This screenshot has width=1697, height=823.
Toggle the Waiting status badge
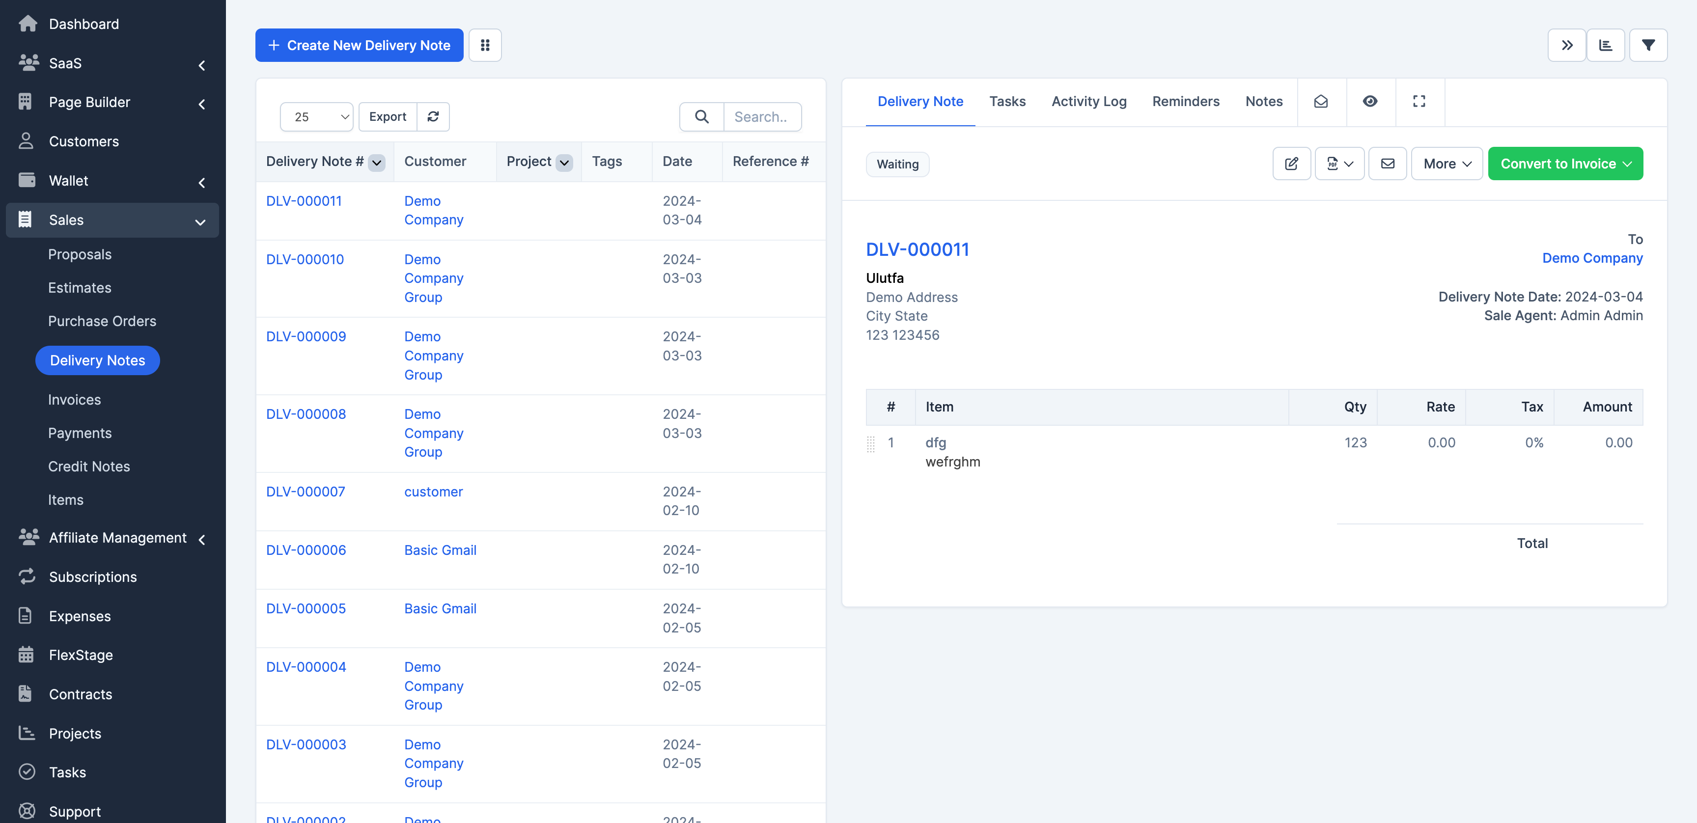pyautogui.click(x=897, y=164)
